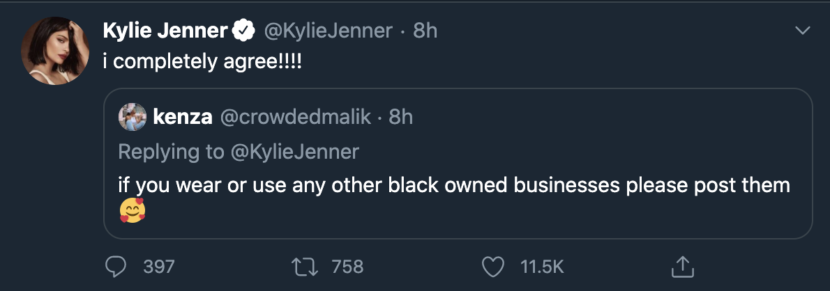The height and width of the screenshot is (291, 830).
Task: Like the tweet with the heart icon
Action: coord(493,266)
